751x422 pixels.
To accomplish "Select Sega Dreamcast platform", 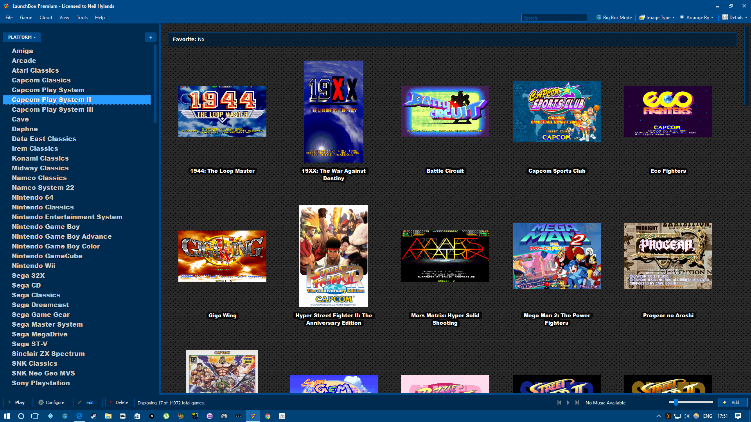I will [x=40, y=305].
